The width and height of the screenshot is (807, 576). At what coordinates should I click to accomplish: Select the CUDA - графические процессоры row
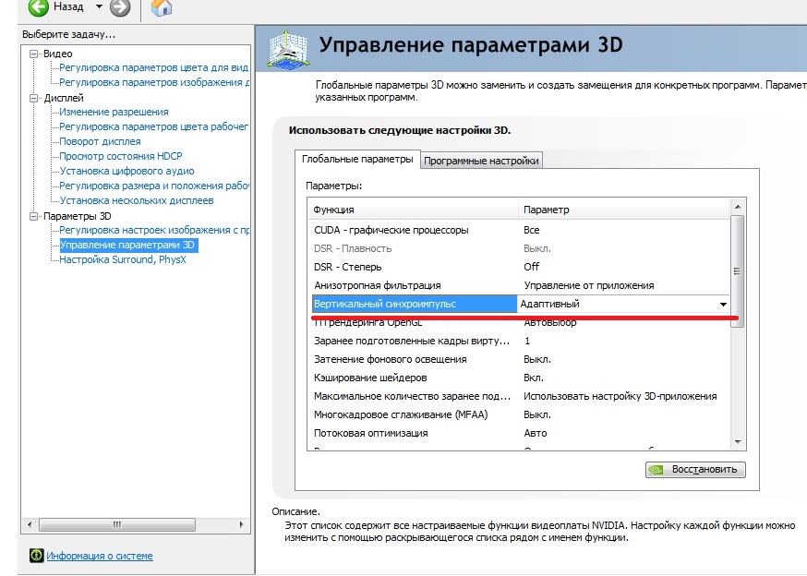coord(521,230)
